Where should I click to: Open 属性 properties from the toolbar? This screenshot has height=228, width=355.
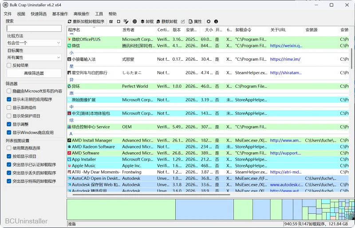point(195,21)
